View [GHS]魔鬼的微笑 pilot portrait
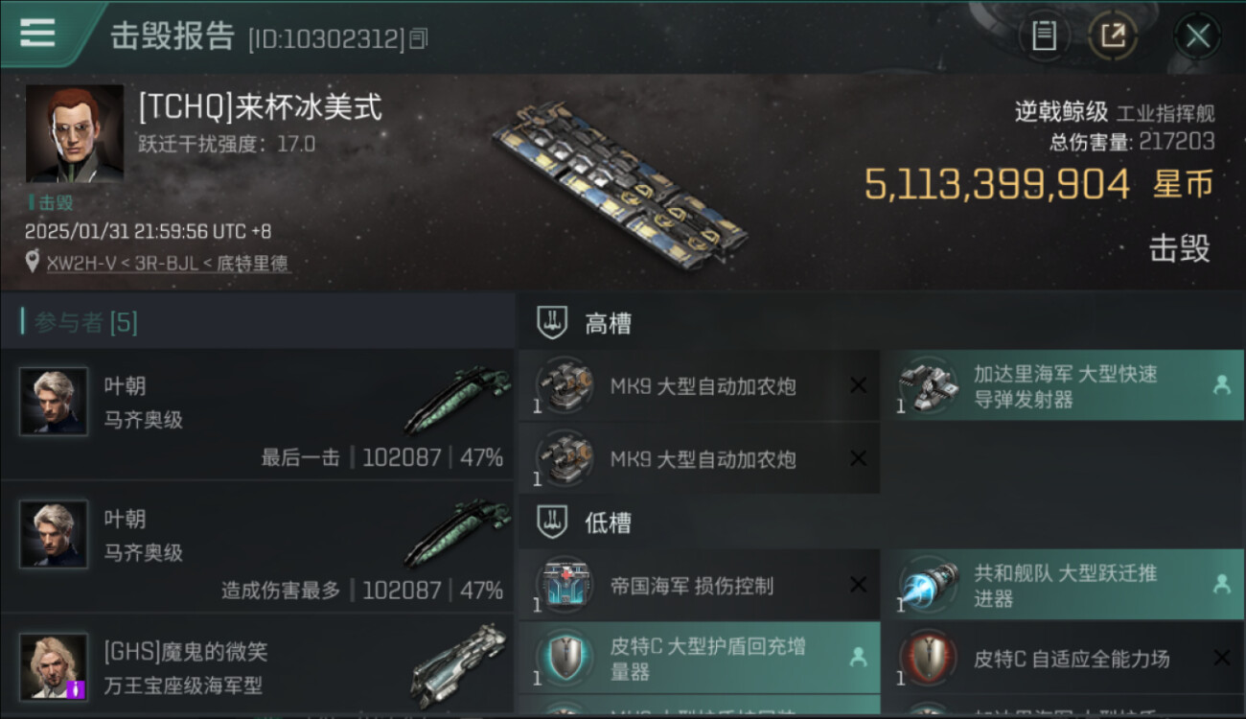The height and width of the screenshot is (719, 1246). point(54,665)
